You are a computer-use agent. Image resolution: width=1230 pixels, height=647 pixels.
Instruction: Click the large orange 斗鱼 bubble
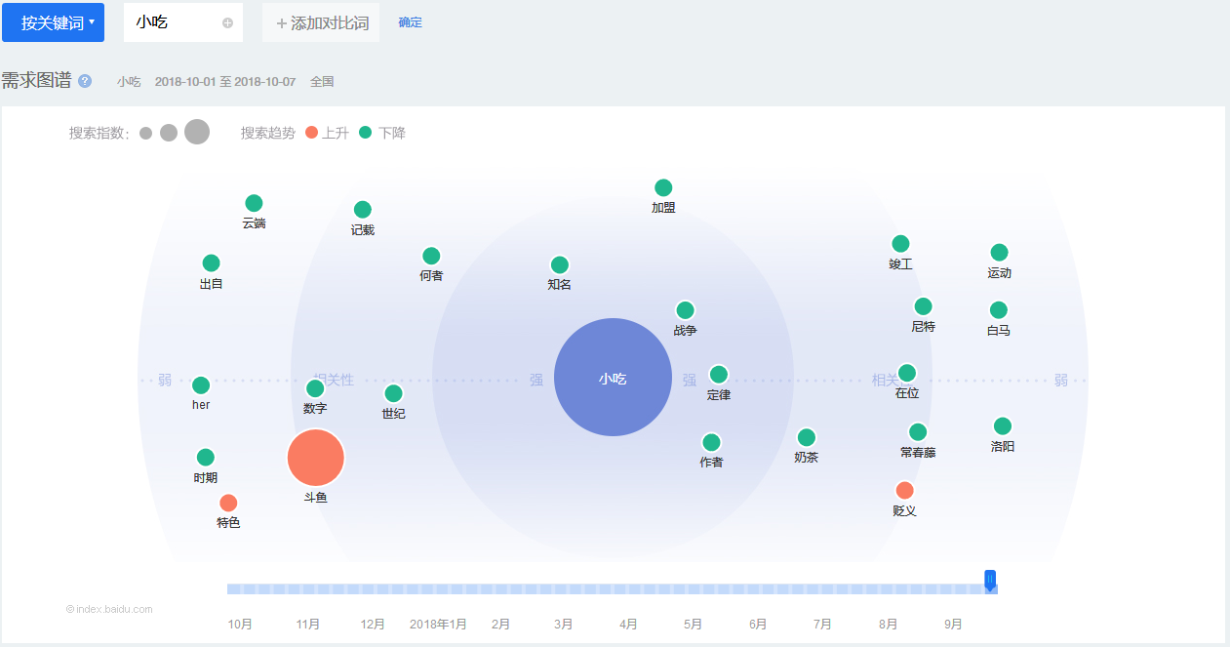click(x=316, y=458)
